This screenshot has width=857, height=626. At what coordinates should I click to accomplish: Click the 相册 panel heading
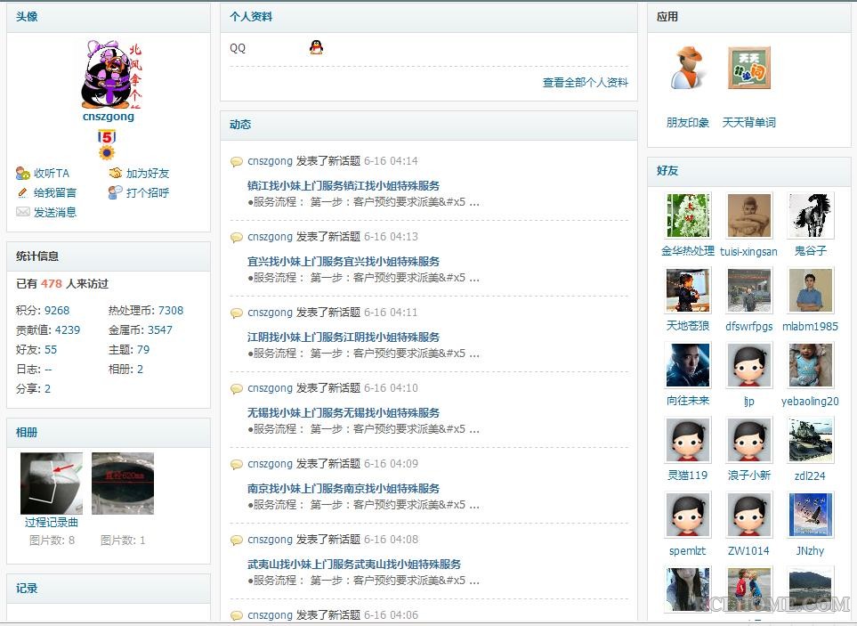pyautogui.click(x=27, y=433)
